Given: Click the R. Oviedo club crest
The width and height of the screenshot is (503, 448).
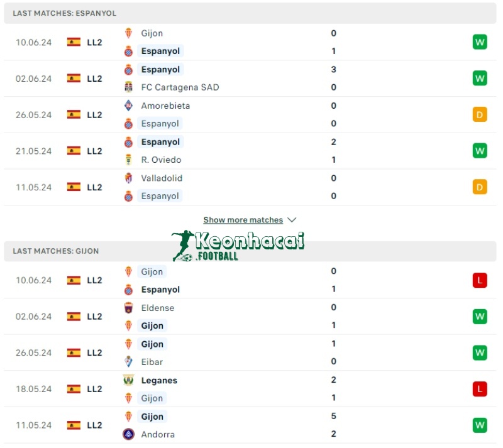Looking at the screenshot, I should [x=128, y=160].
